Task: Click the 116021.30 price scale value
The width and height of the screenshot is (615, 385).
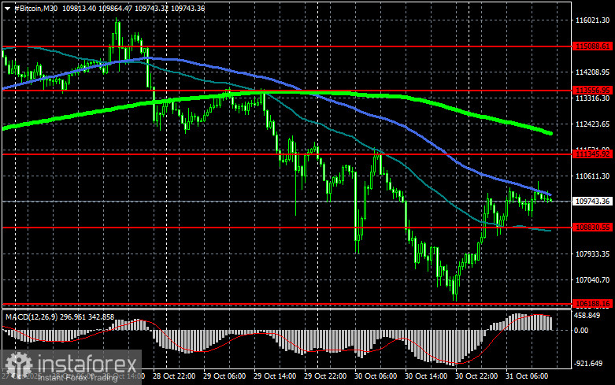Action: 592,20
